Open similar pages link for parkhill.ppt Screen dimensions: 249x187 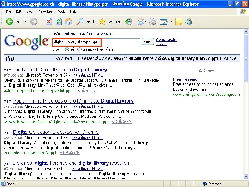(x=85, y=91)
